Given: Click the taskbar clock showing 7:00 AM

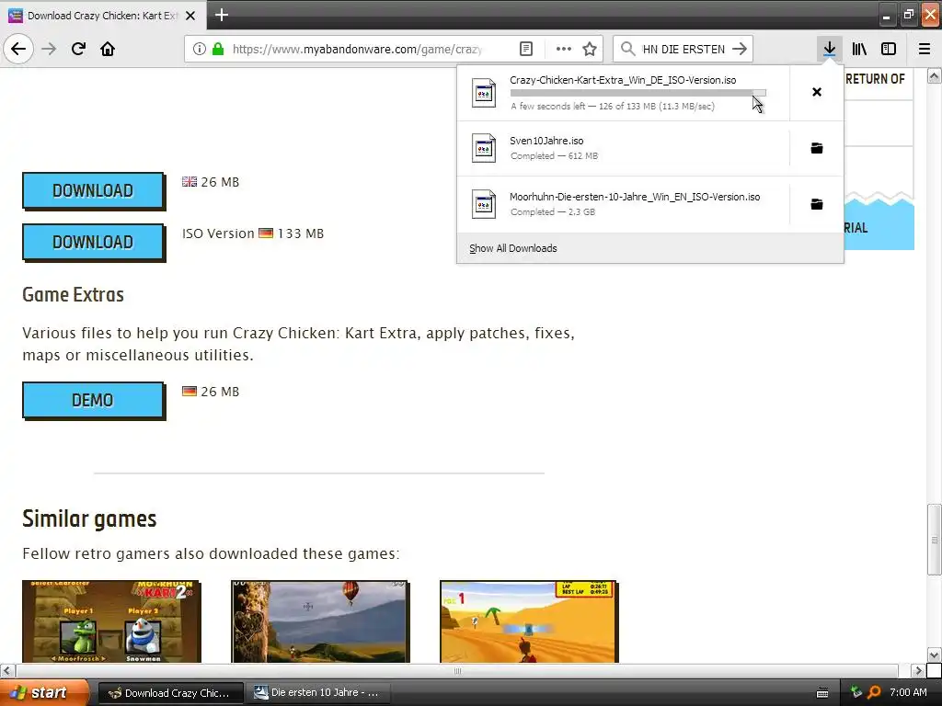Looking at the screenshot, I should [908, 693].
